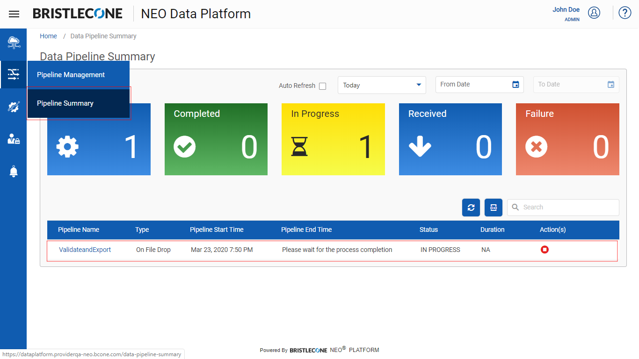This screenshot has width=639, height=359.
Task: Click the cloud data source sidebar icon
Action: (x=14, y=43)
